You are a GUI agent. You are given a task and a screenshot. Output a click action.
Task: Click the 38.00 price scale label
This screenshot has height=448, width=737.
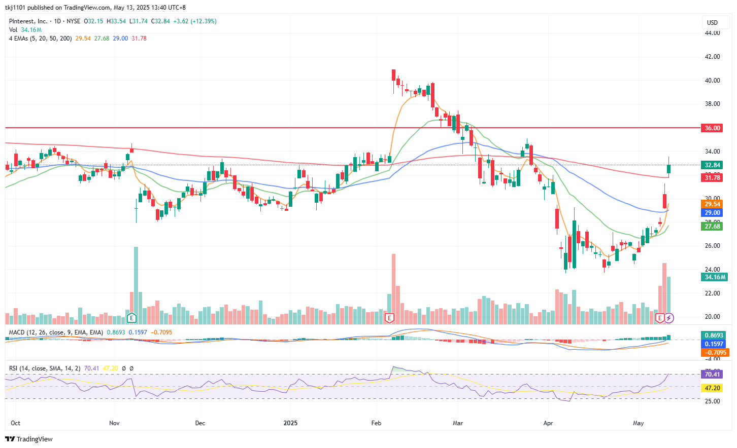pos(712,103)
